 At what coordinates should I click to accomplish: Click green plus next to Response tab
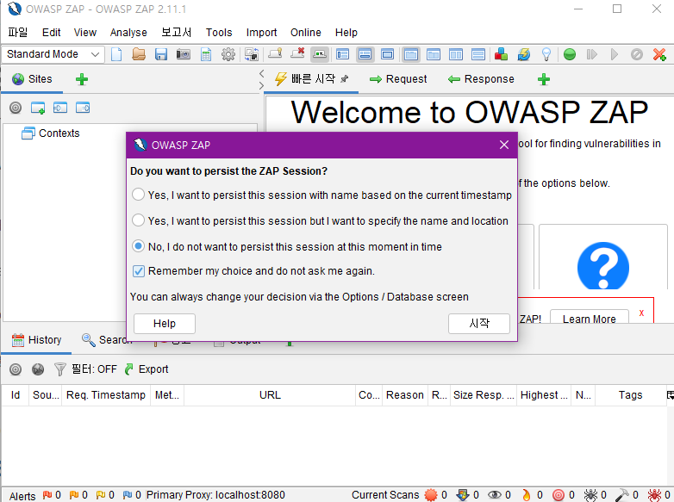544,79
